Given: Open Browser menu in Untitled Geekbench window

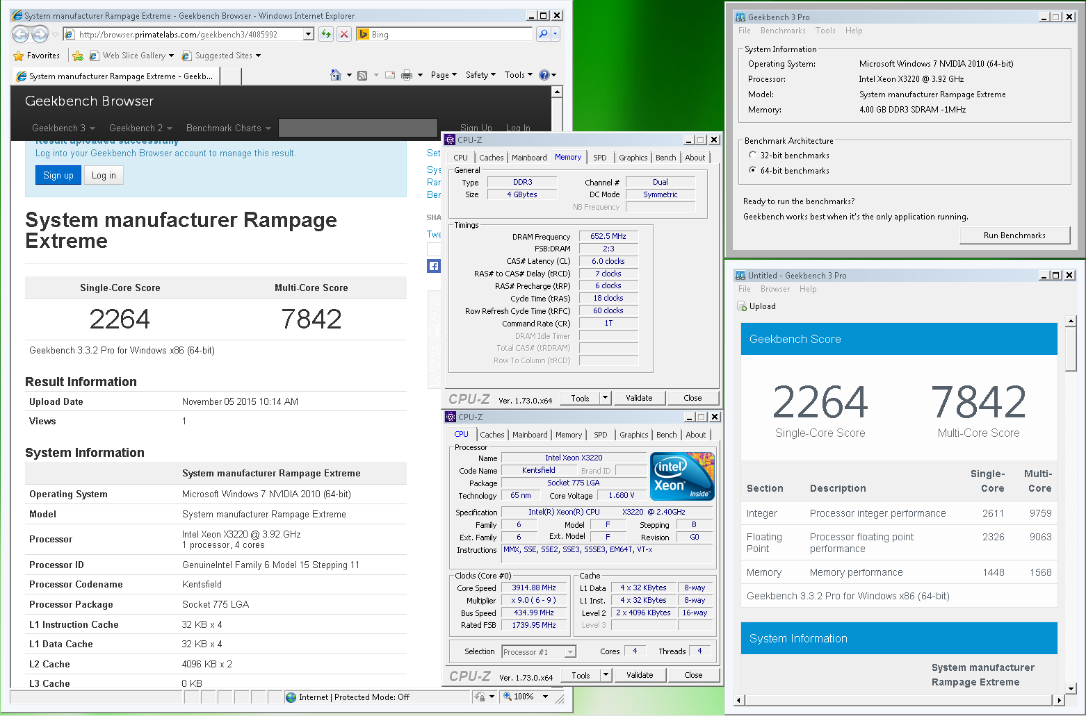Looking at the screenshot, I should click(x=775, y=289).
